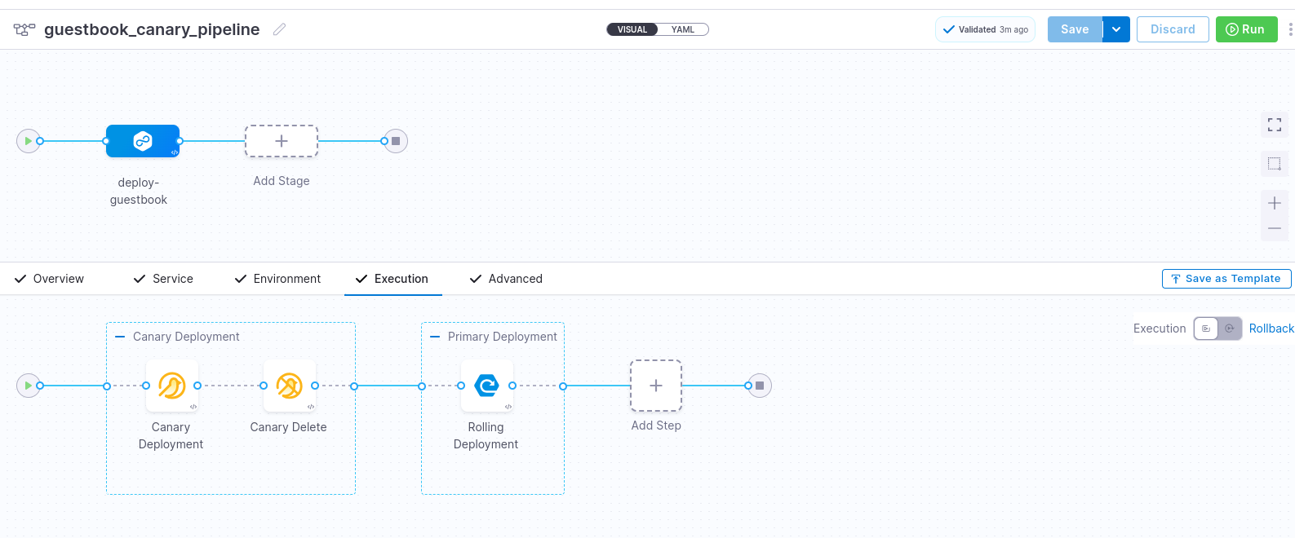Screen dimensions: 1295x538
Task: Switch to the Environment tab
Action: click(277, 279)
